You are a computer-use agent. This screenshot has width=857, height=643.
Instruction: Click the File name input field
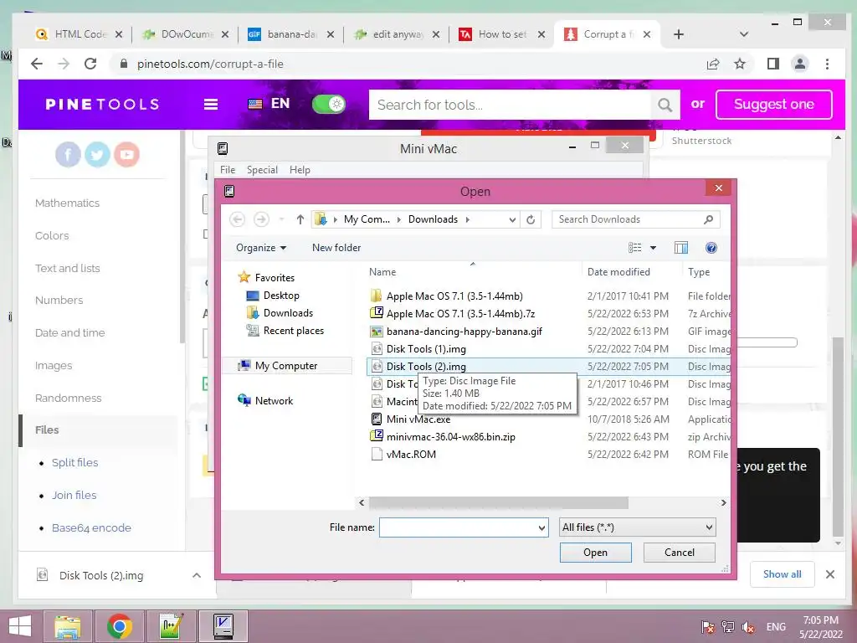click(464, 528)
